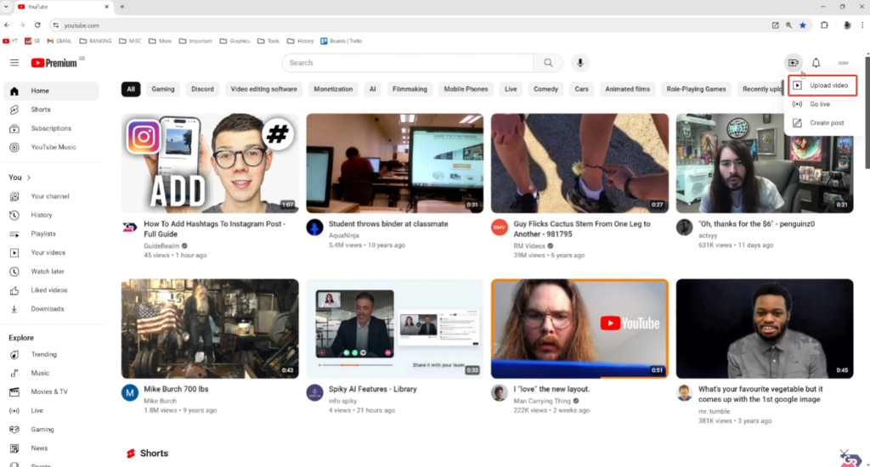
Task: Click the Mike Burch channel avatar
Action: 130,392
